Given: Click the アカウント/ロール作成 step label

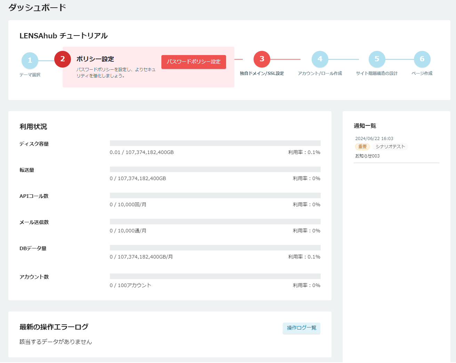Looking at the screenshot, I should pyautogui.click(x=320, y=74).
